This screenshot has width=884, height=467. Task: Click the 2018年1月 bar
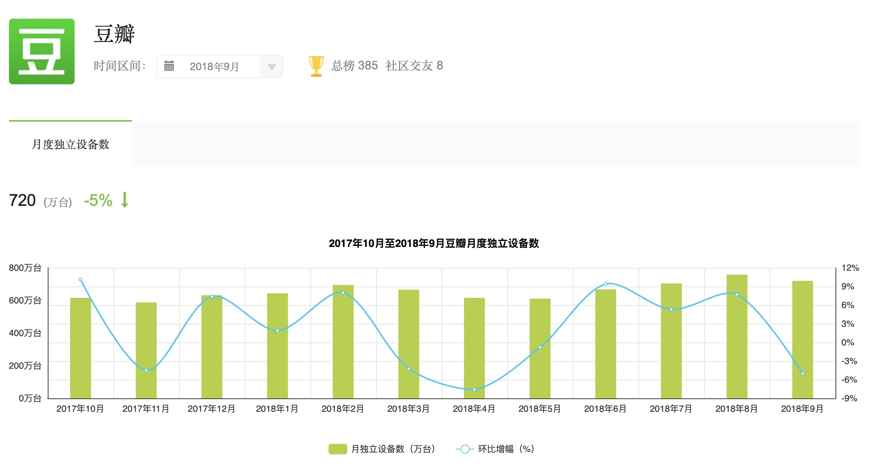278,346
